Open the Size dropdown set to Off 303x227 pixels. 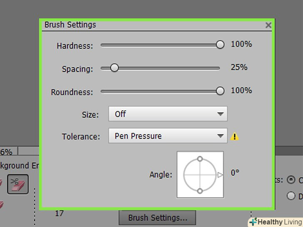pyautogui.click(x=168, y=114)
